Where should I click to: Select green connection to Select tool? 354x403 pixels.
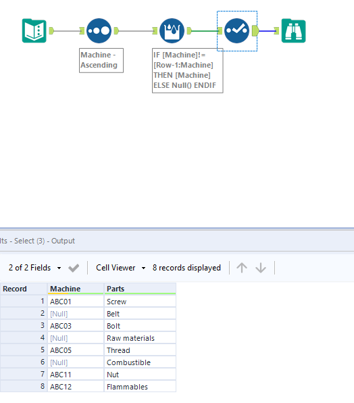click(205, 31)
